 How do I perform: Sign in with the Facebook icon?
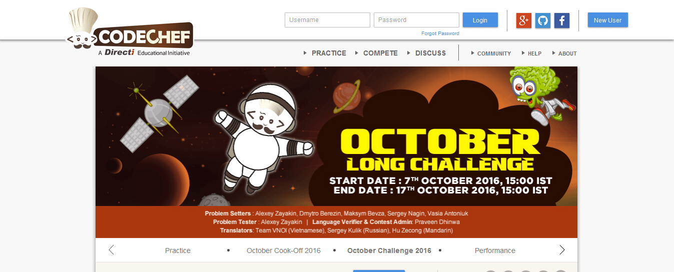coord(562,20)
